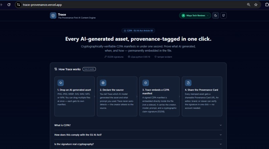The image size is (269, 149).
Task: Click the upload cloud icon in step 1 card
Action: pos(60,83)
